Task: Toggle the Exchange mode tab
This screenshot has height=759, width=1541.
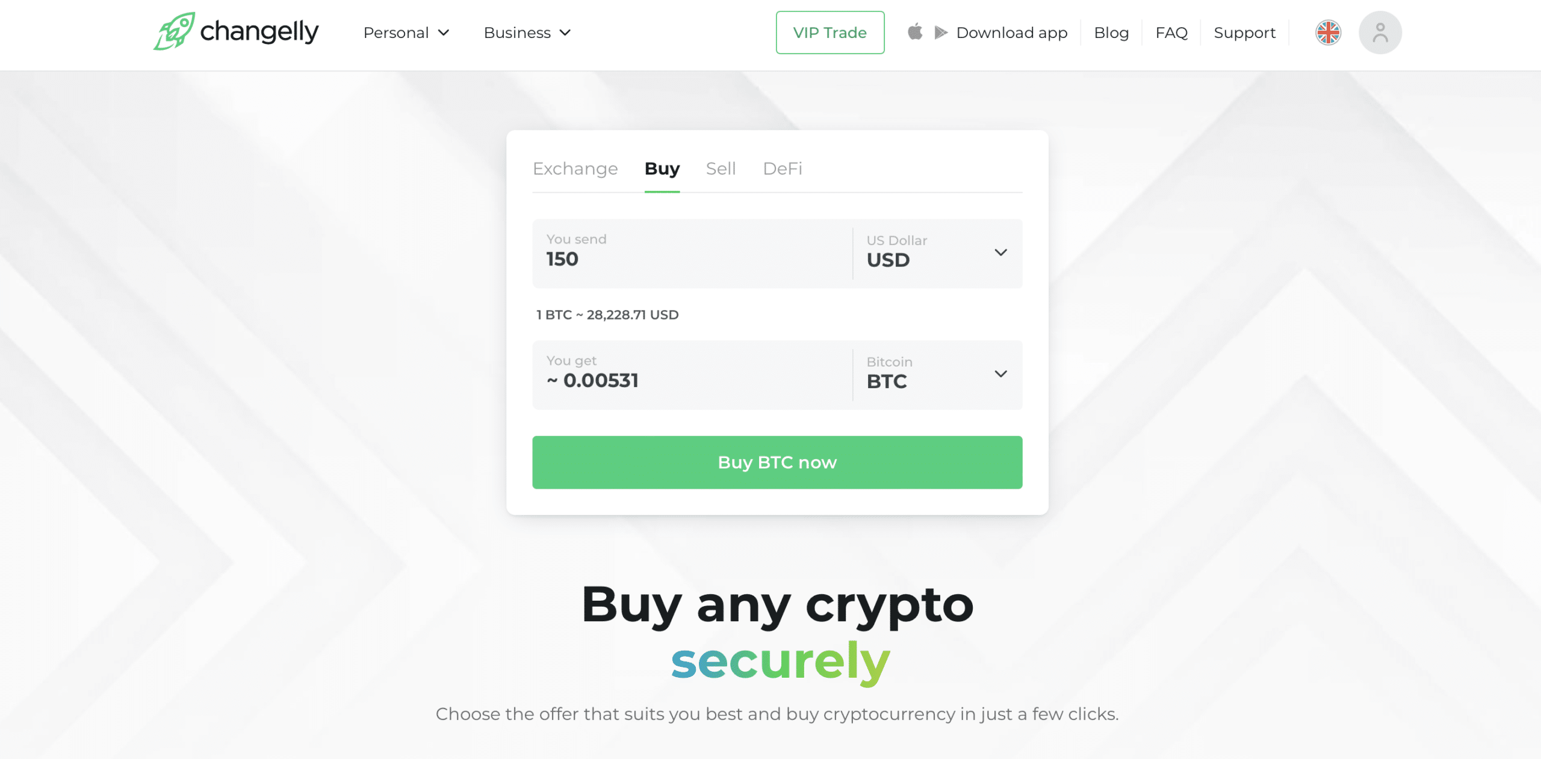Action: 575,167
